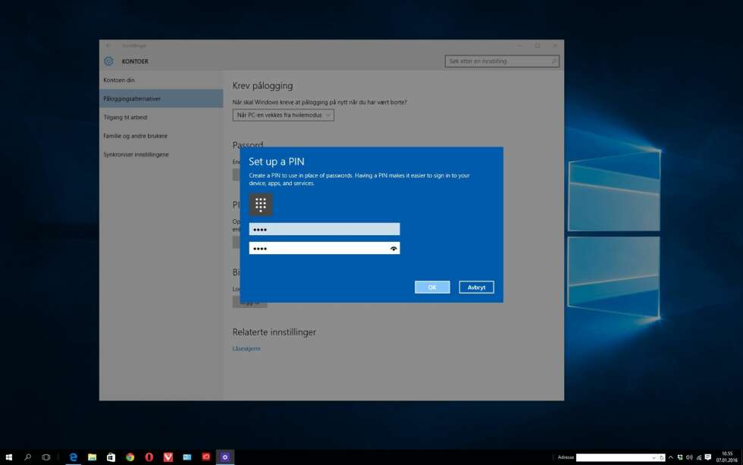Maximize the Settings window
743x465 pixels.
click(538, 46)
